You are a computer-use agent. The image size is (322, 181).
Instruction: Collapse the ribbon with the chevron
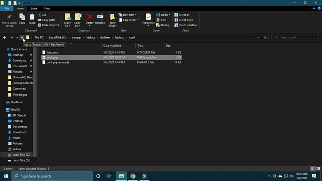click(314, 8)
